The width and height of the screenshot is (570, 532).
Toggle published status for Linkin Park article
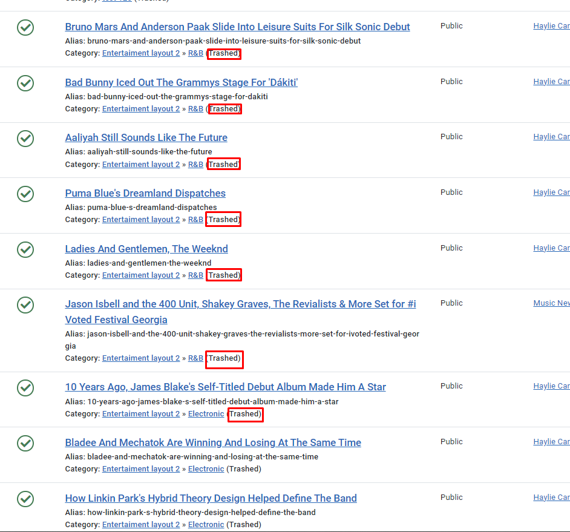click(25, 499)
